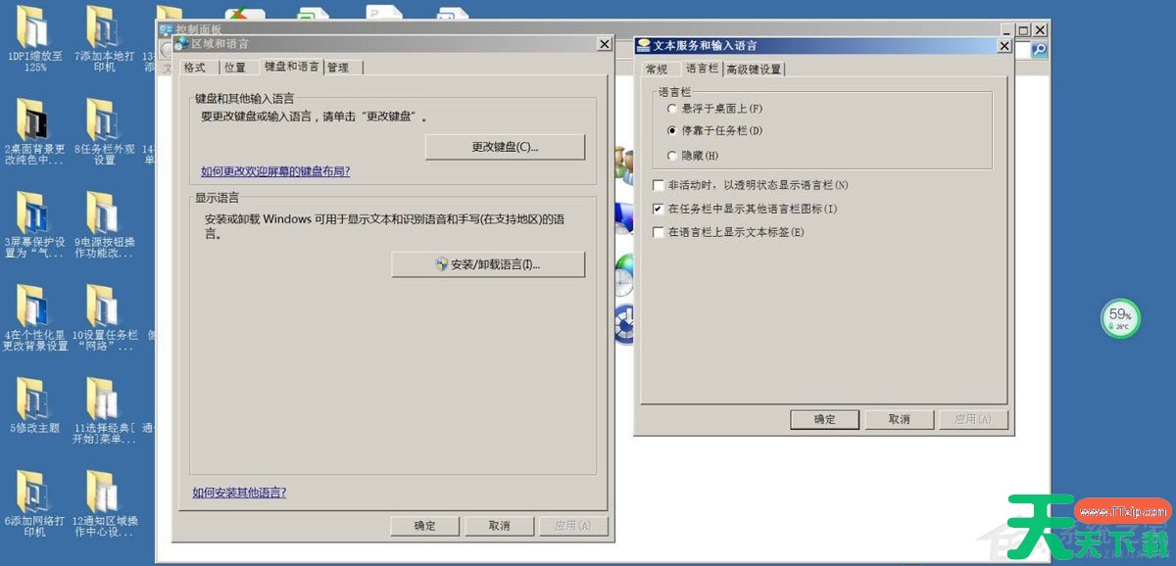Open the 6添加网络打印机 desktop folder
Viewport: 1176px width, 566px height.
(x=32, y=504)
